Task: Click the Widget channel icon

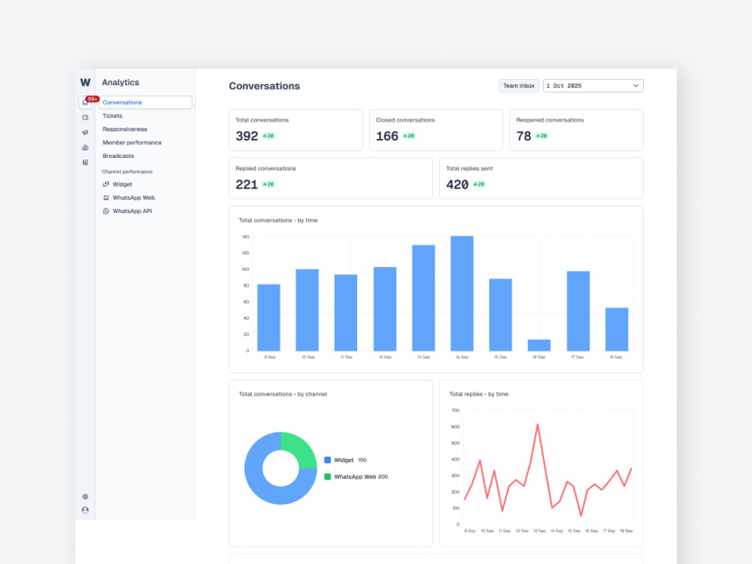Action: 106,184
